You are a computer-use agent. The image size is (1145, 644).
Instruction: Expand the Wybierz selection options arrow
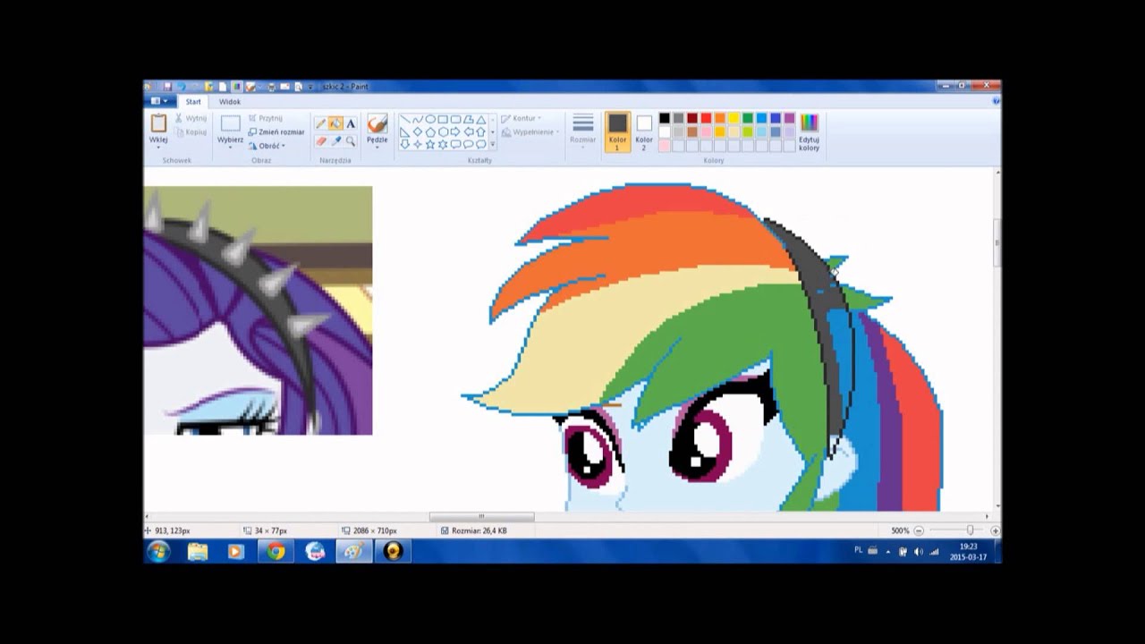(x=231, y=147)
